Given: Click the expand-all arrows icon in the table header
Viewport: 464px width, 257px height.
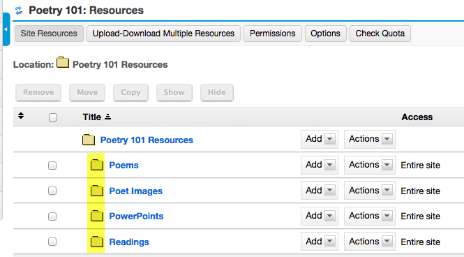Looking at the screenshot, I should [x=21, y=116].
